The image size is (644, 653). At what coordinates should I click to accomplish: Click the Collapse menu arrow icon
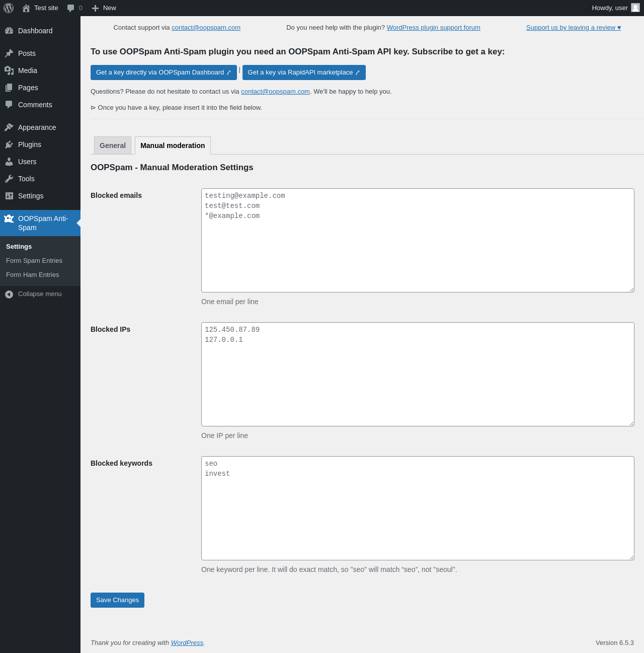[x=9, y=294]
